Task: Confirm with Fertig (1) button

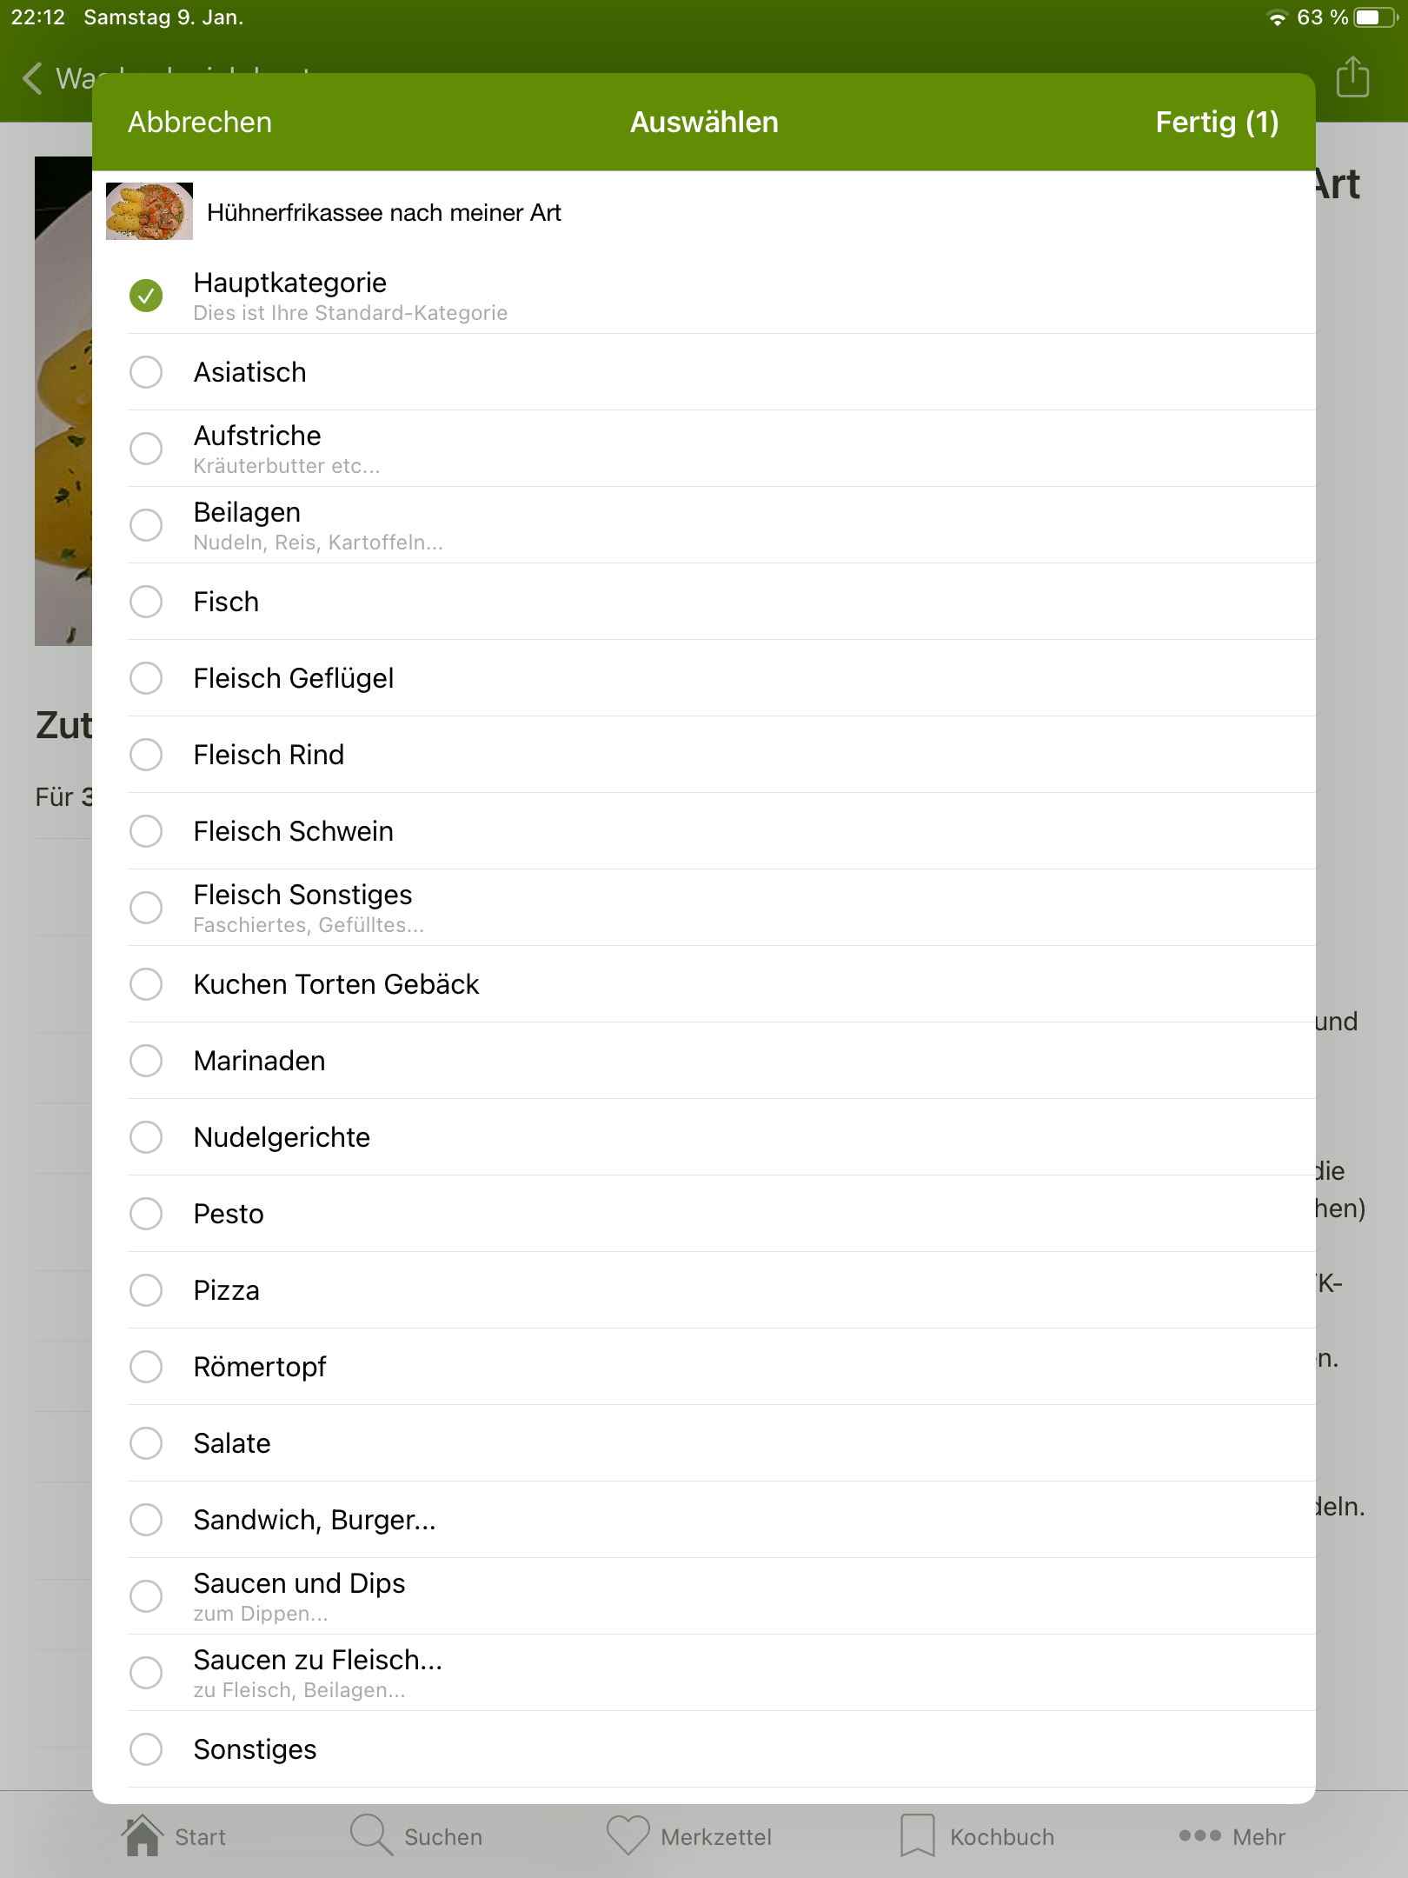Action: [1216, 123]
